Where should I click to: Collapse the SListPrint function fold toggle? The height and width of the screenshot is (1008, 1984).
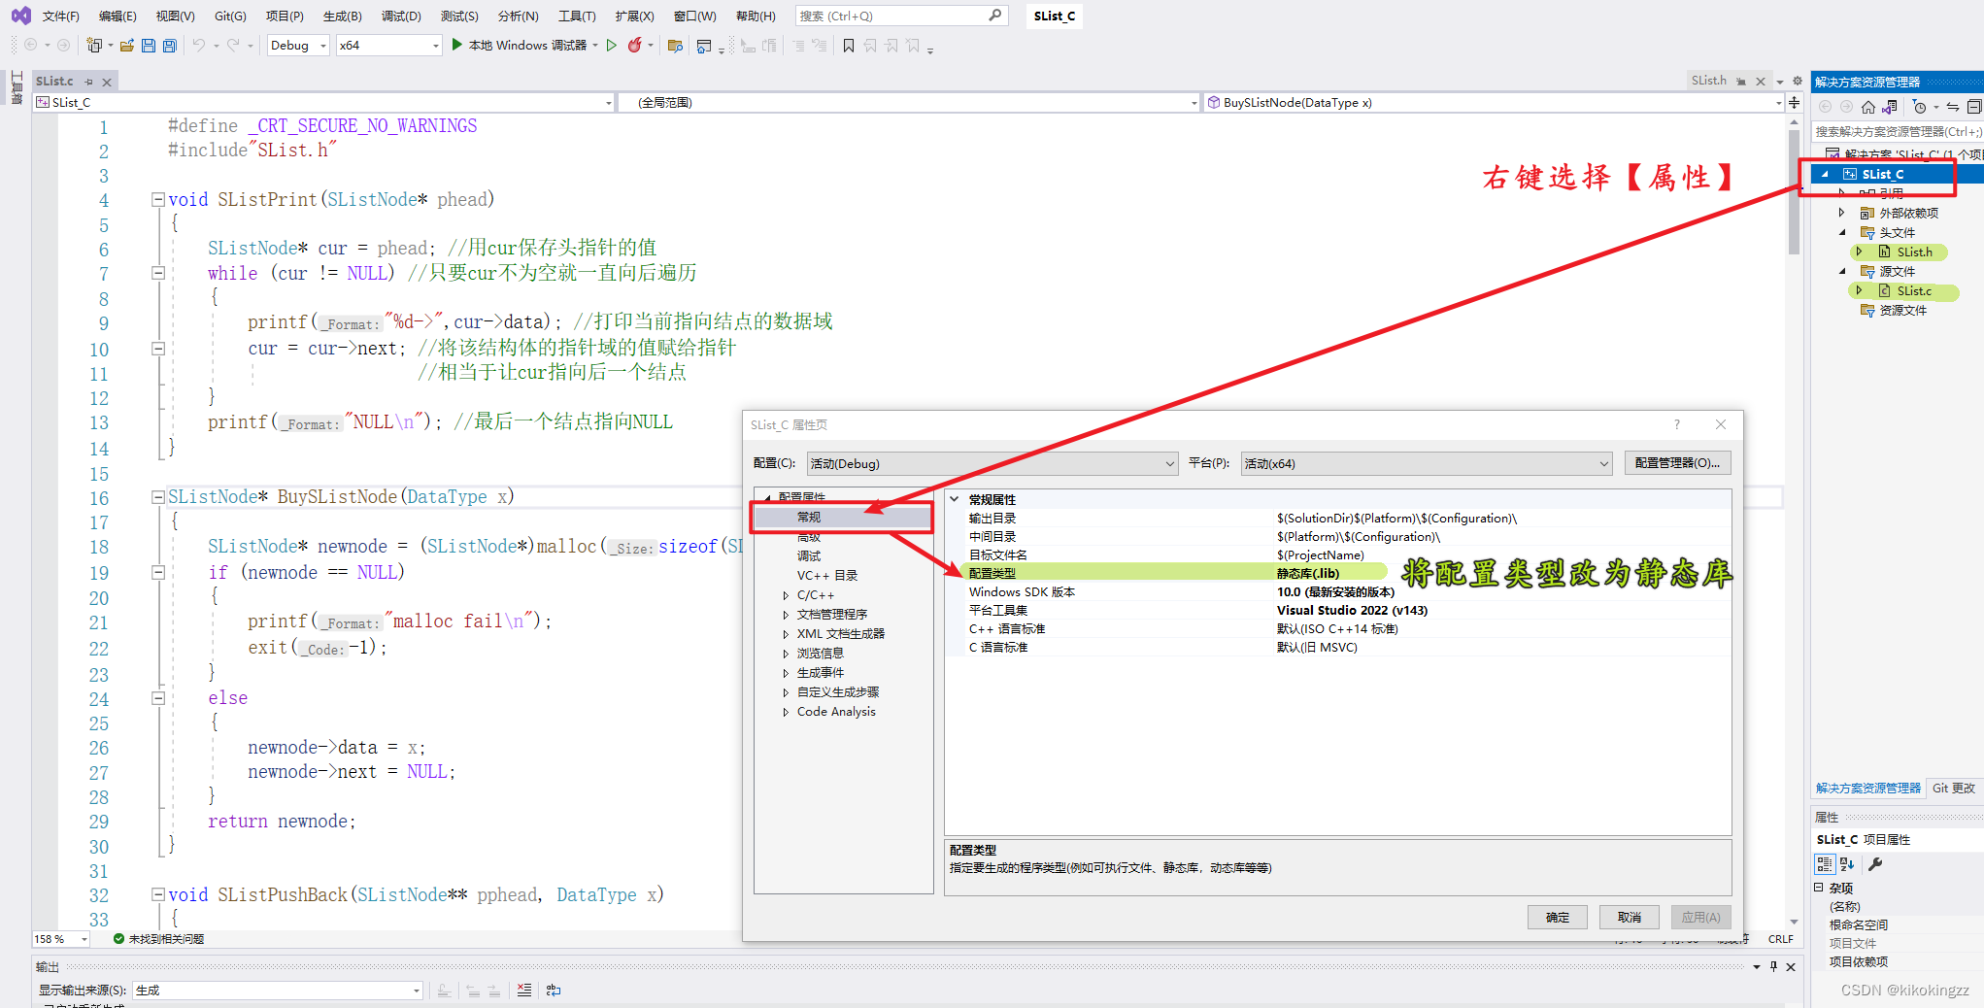(157, 199)
